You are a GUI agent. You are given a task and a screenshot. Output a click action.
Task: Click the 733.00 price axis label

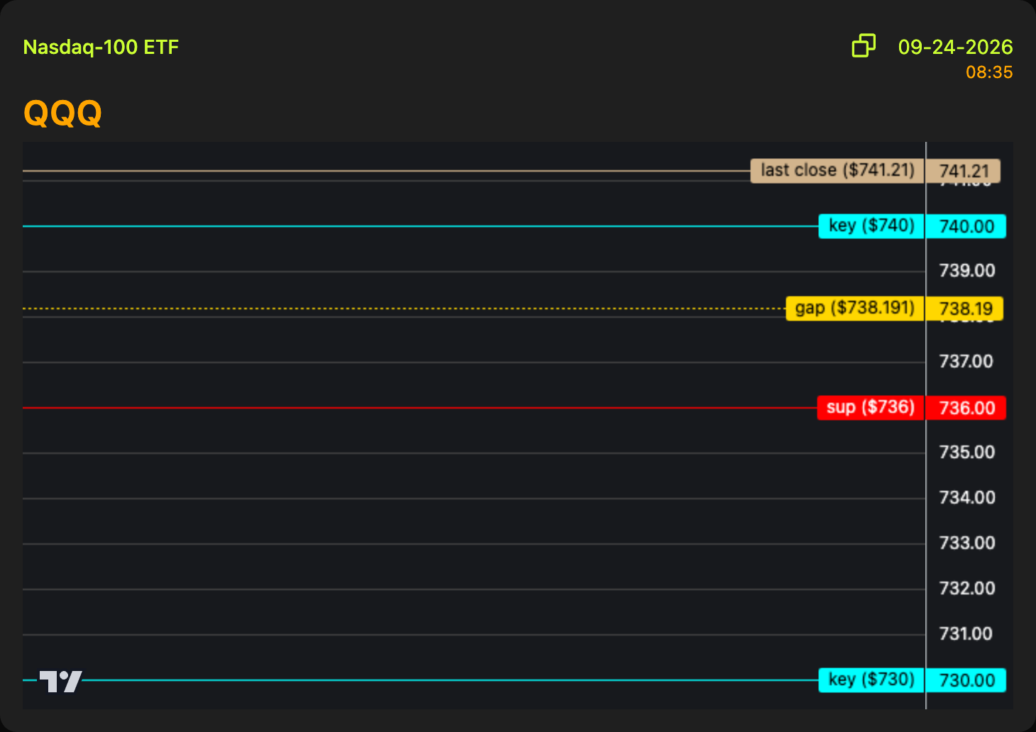[x=967, y=543]
